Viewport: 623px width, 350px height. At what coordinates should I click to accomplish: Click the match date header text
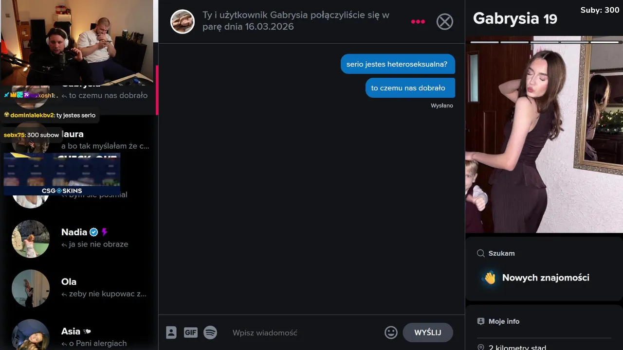pos(296,21)
